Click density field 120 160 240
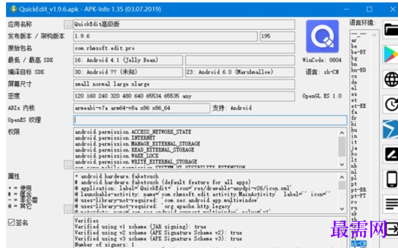 [184, 96]
